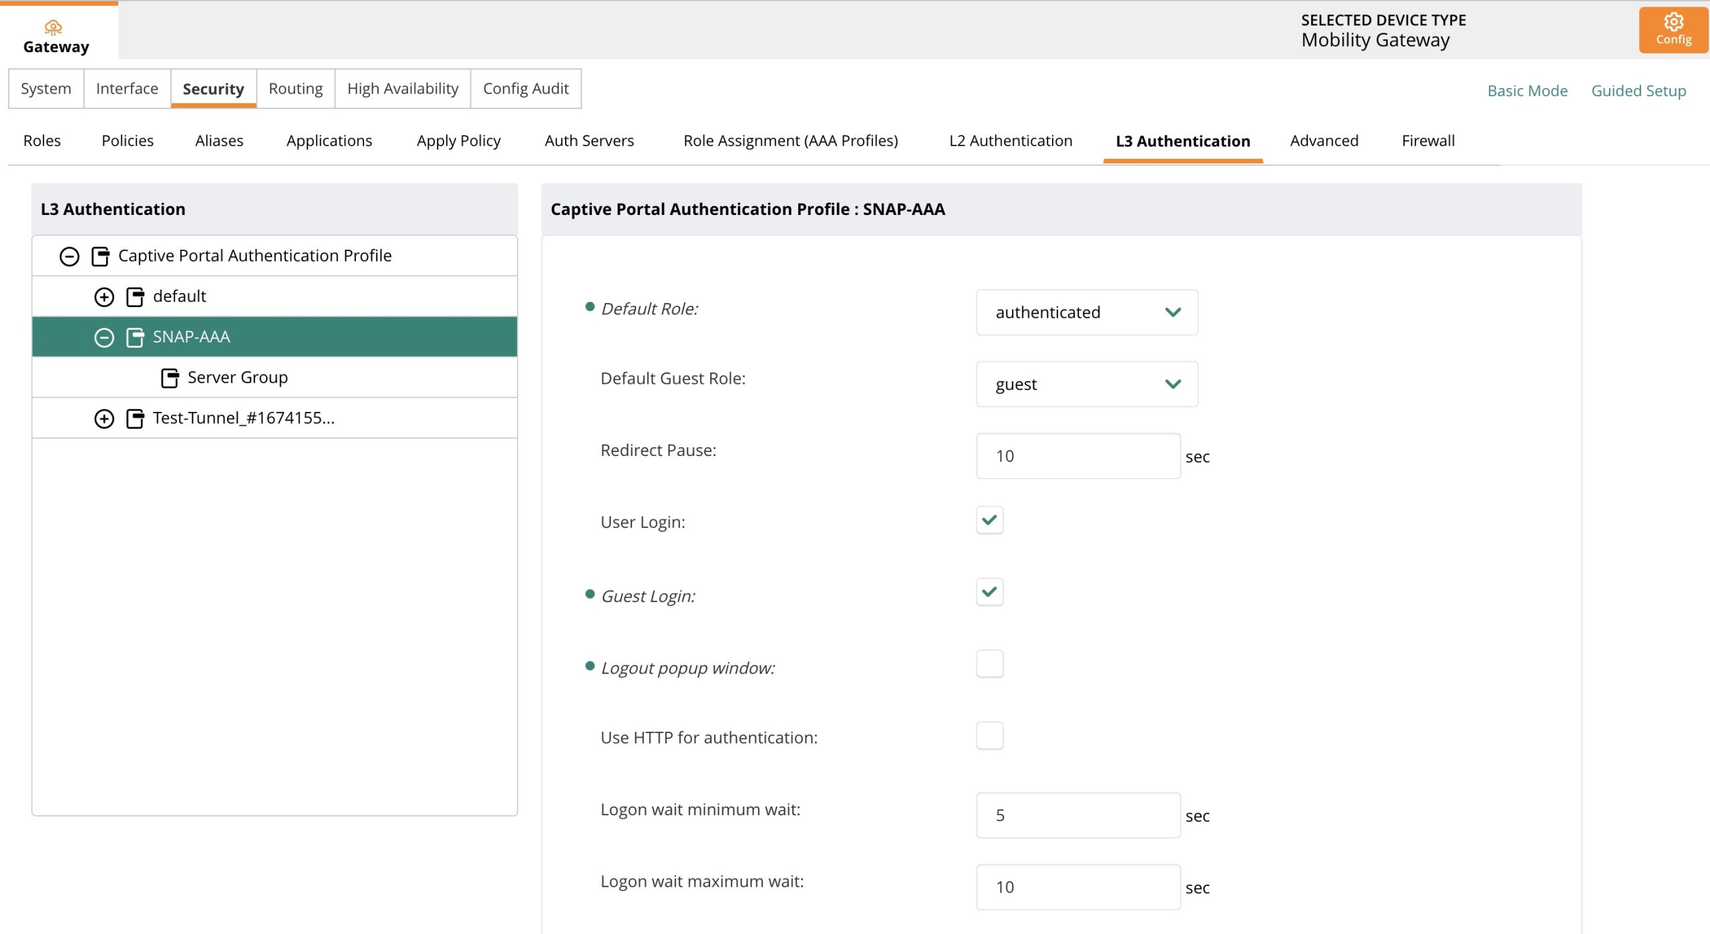Click the Basic Mode link
The height and width of the screenshot is (934, 1710).
click(1527, 91)
